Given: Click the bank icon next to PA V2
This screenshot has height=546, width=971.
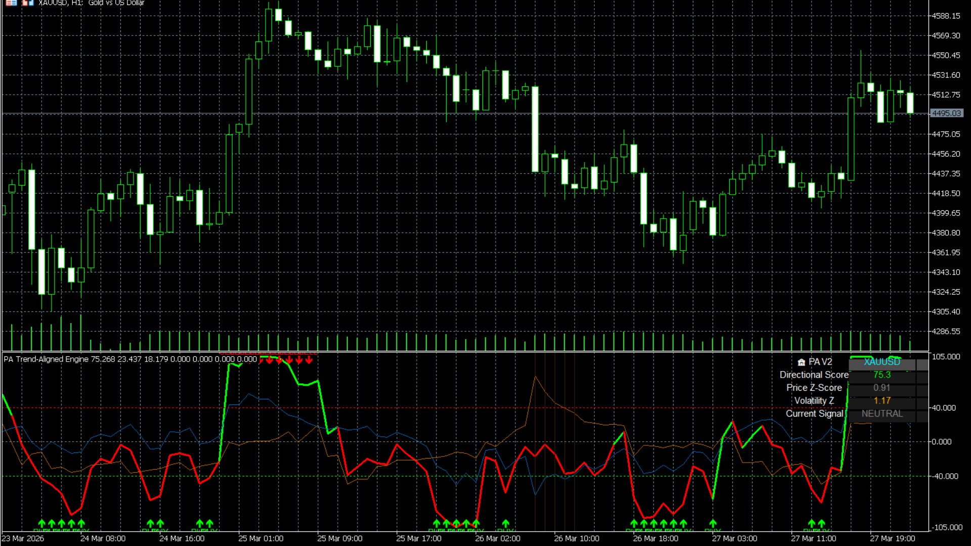Looking at the screenshot, I should click(801, 362).
